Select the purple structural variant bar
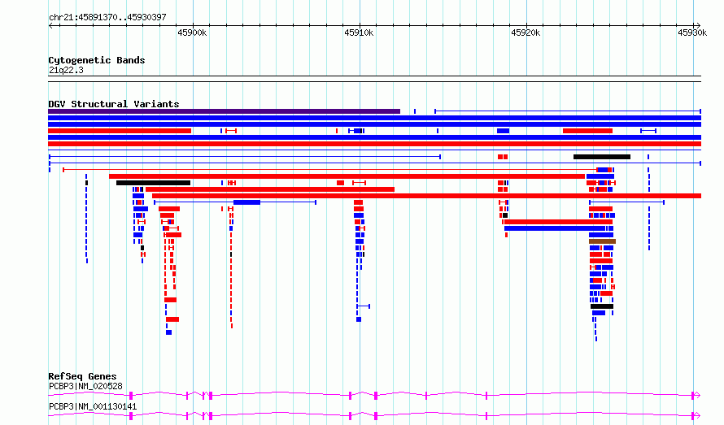 coord(224,111)
